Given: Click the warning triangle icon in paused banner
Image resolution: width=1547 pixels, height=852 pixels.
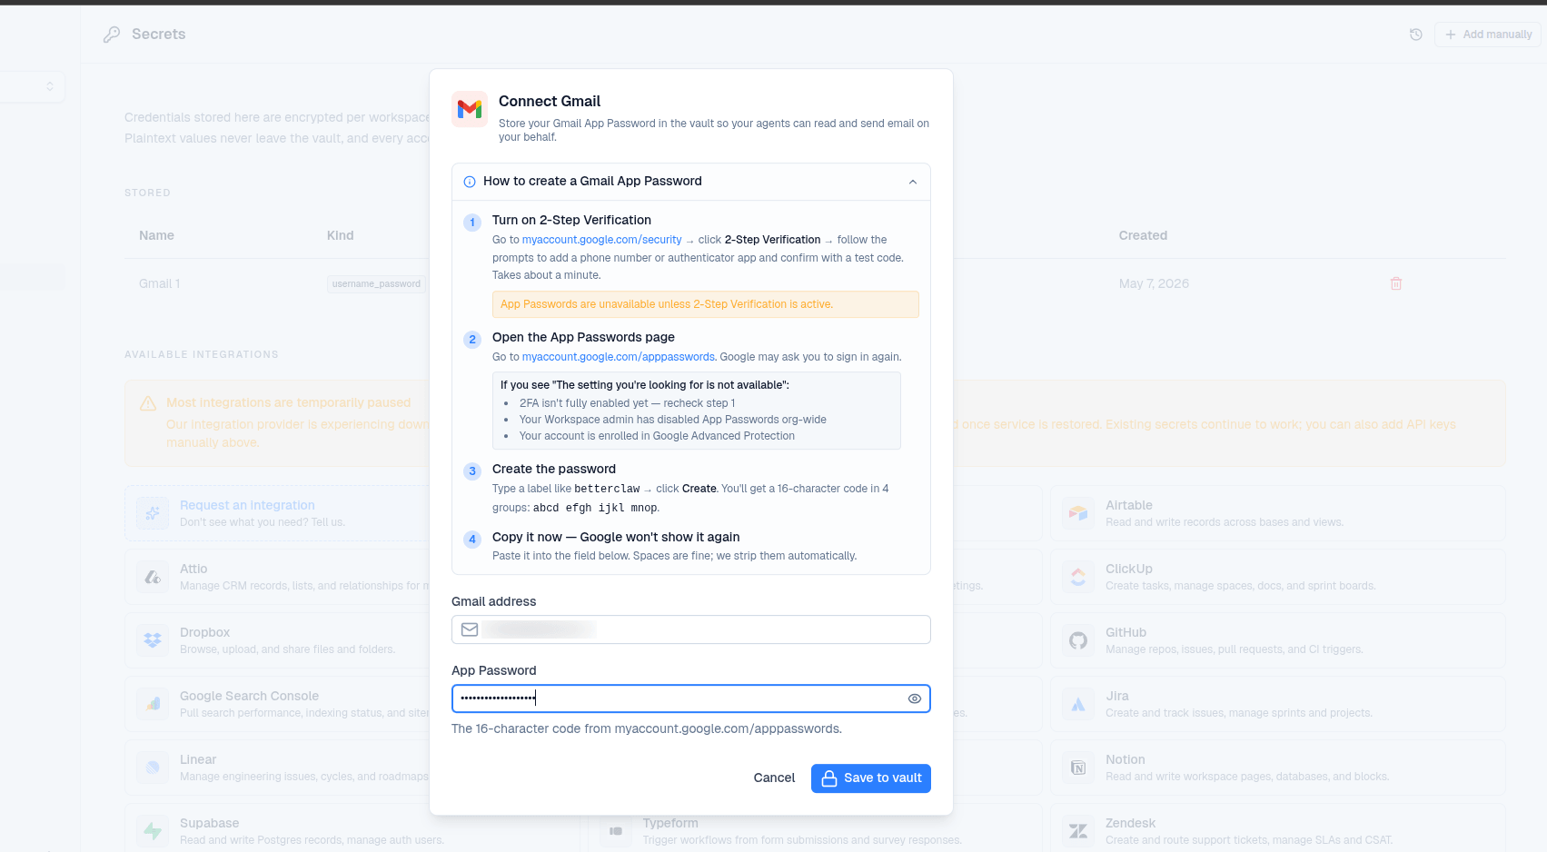Looking at the screenshot, I should point(148,403).
